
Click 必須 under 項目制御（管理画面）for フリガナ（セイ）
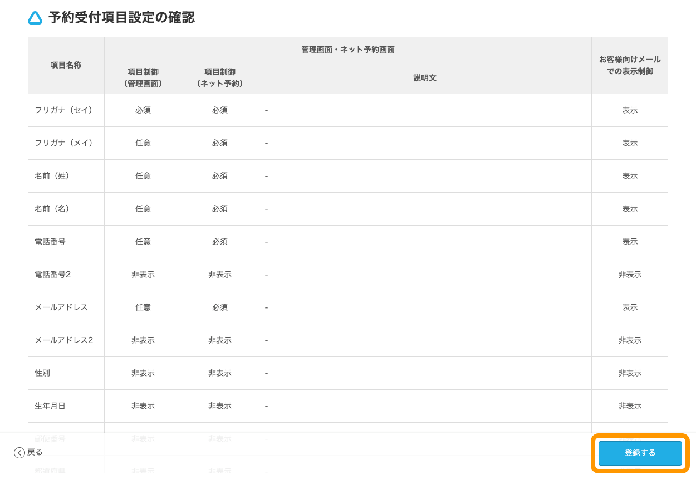143,110
